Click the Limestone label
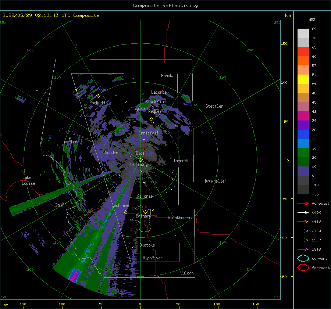Image resolution: width=331 pixels, height=309 pixels. [70, 142]
